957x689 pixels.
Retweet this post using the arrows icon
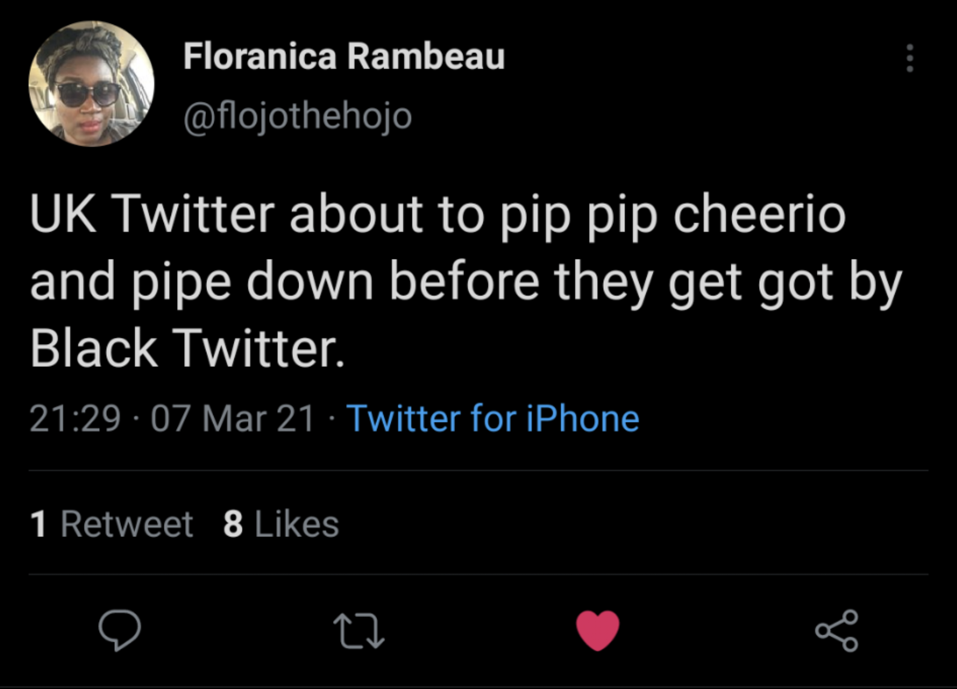tap(359, 632)
